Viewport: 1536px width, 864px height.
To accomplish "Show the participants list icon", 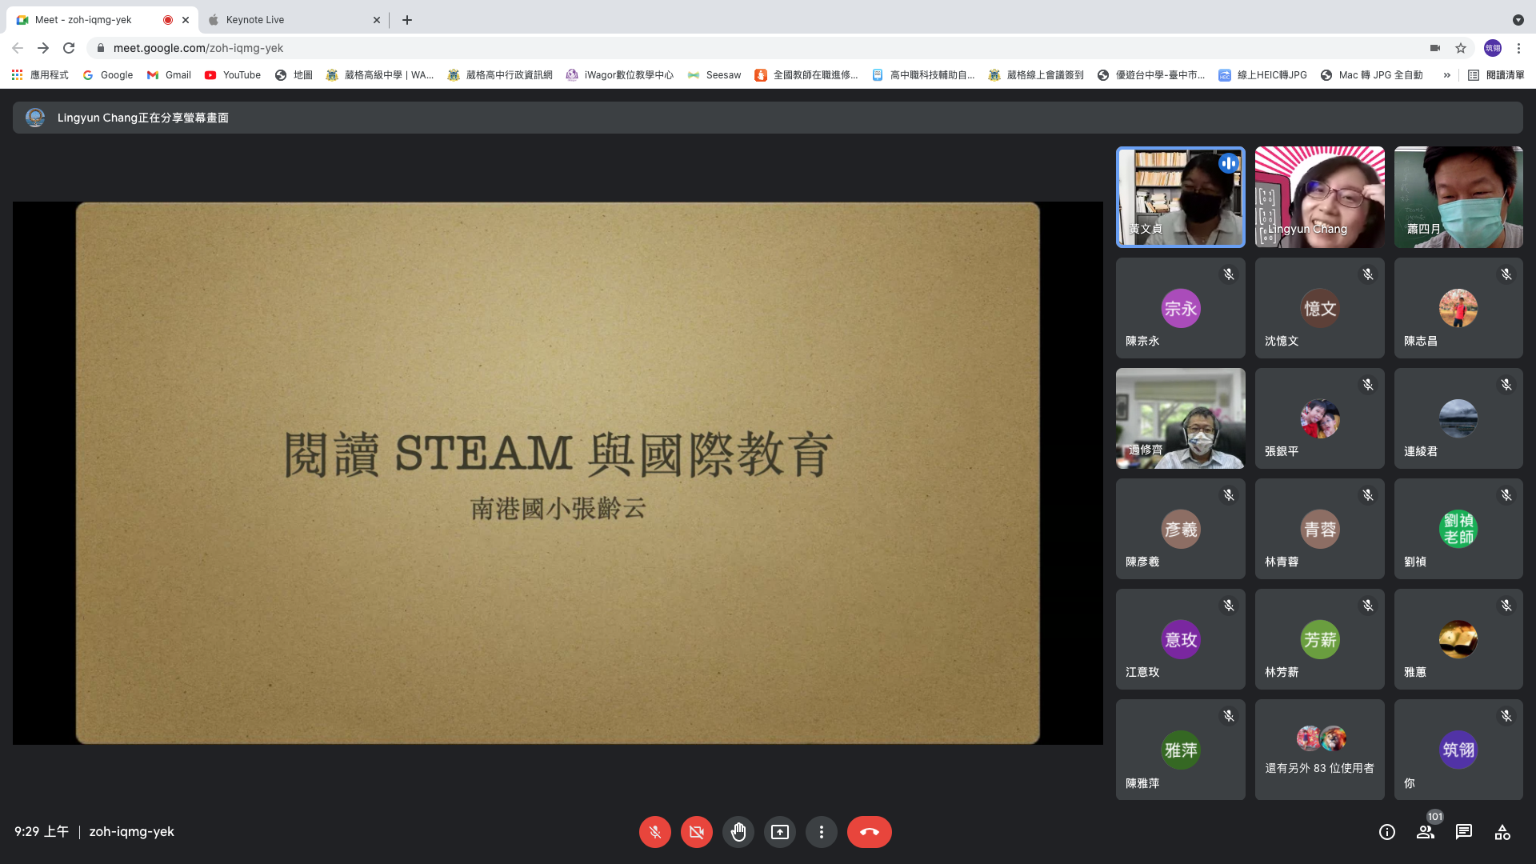I will (x=1426, y=832).
